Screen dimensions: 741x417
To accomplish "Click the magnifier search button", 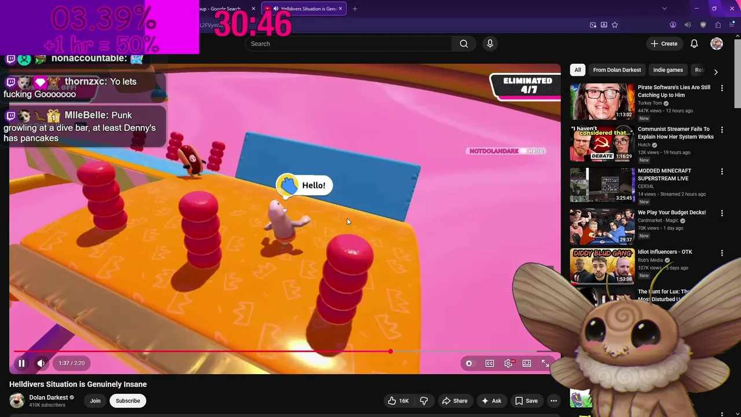I will coord(464,43).
